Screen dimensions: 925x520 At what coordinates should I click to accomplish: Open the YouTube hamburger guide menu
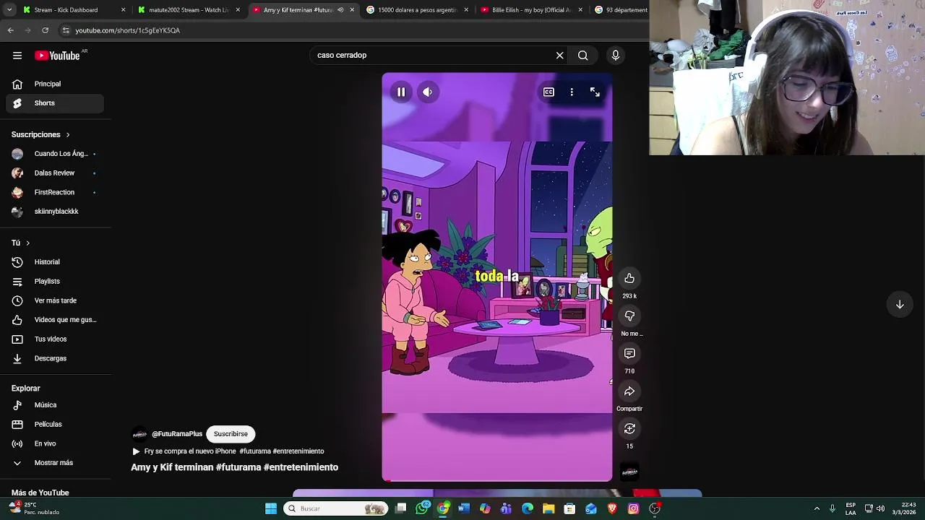pyautogui.click(x=17, y=56)
